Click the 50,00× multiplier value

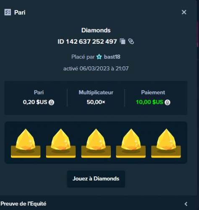(x=96, y=102)
